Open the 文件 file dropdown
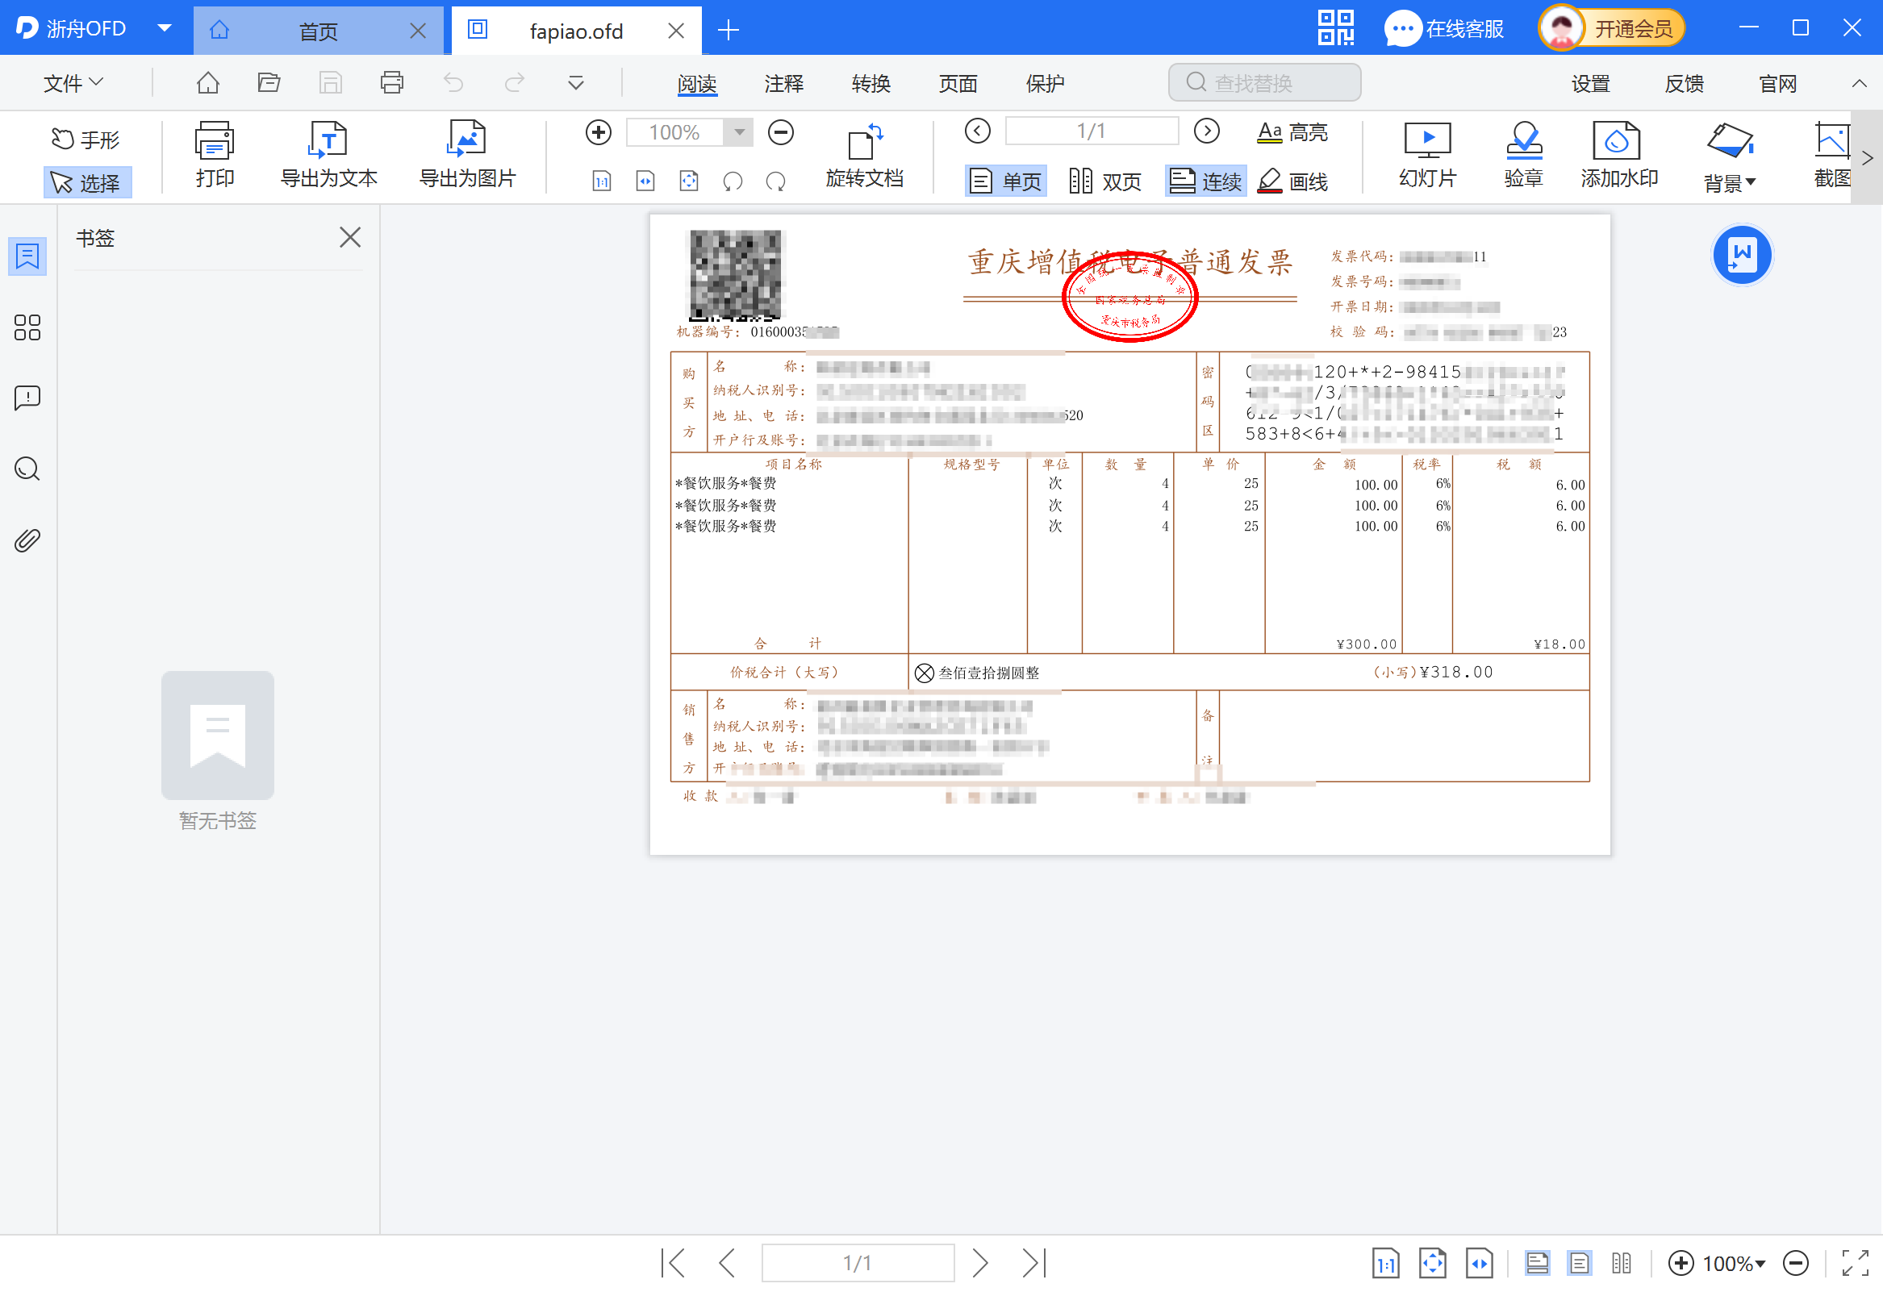Screen dimensions: 1883x1292 point(73,81)
